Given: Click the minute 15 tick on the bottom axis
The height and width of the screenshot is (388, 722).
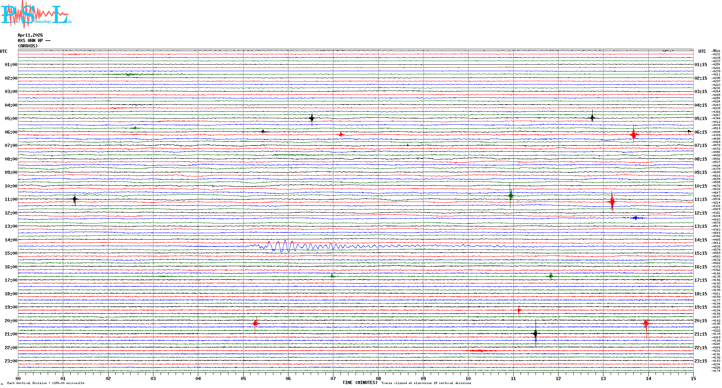Looking at the screenshot, I should tap(693, 379).
